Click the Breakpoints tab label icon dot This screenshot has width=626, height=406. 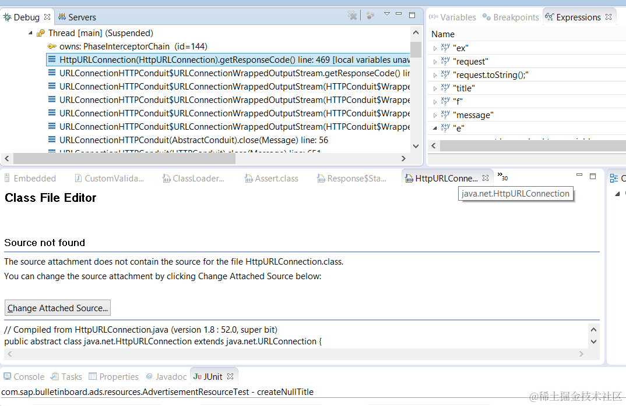[x=486, y=17]
